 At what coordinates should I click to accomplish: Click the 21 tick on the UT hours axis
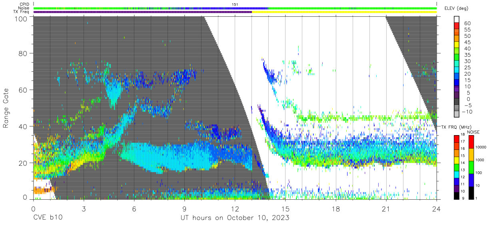click(386, 208)
